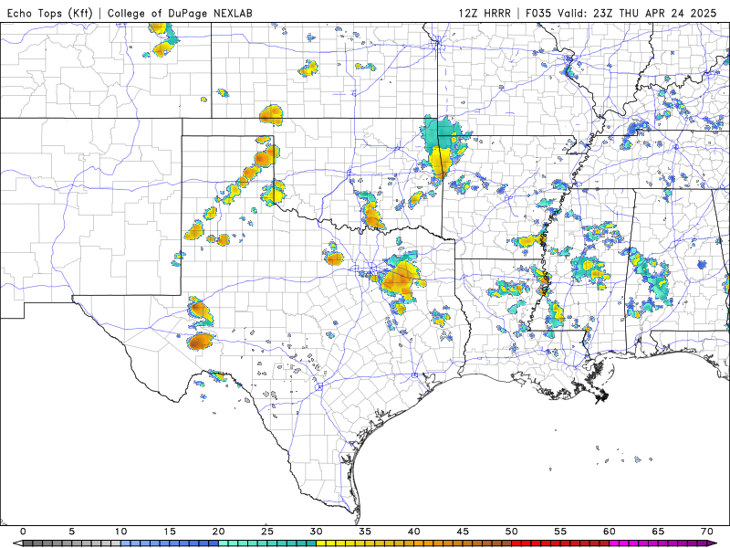The height and width of the screenshot is (548, 730).
Task: Click the "70" label on the color scale
Action: click(707, 532)
